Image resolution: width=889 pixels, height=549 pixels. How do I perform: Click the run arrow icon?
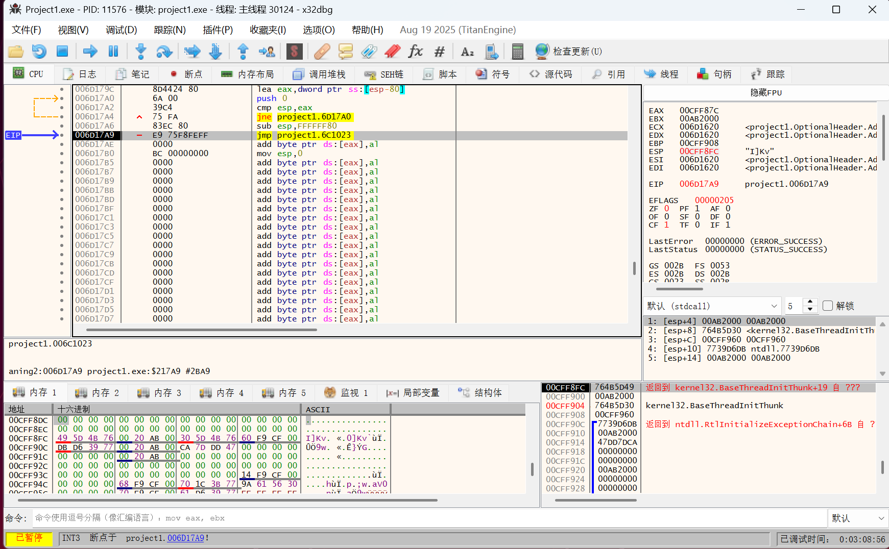tap(90, 52)
